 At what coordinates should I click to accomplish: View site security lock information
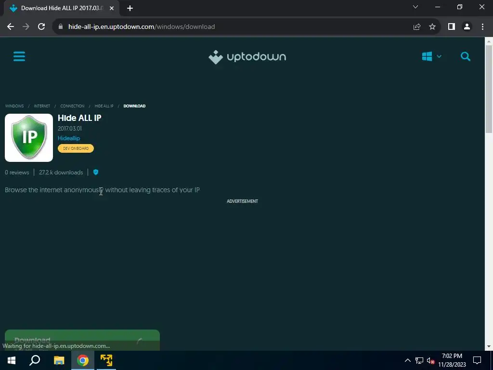click(61, 27)
